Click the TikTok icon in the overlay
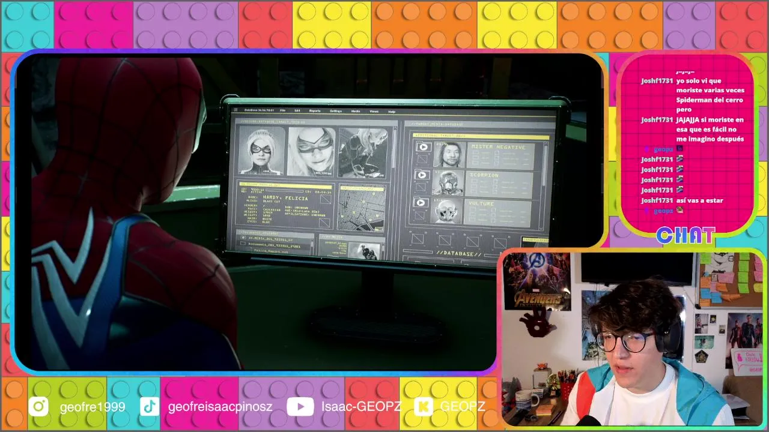The width and height of the screenshot is (769, 432). coord(150,407)
